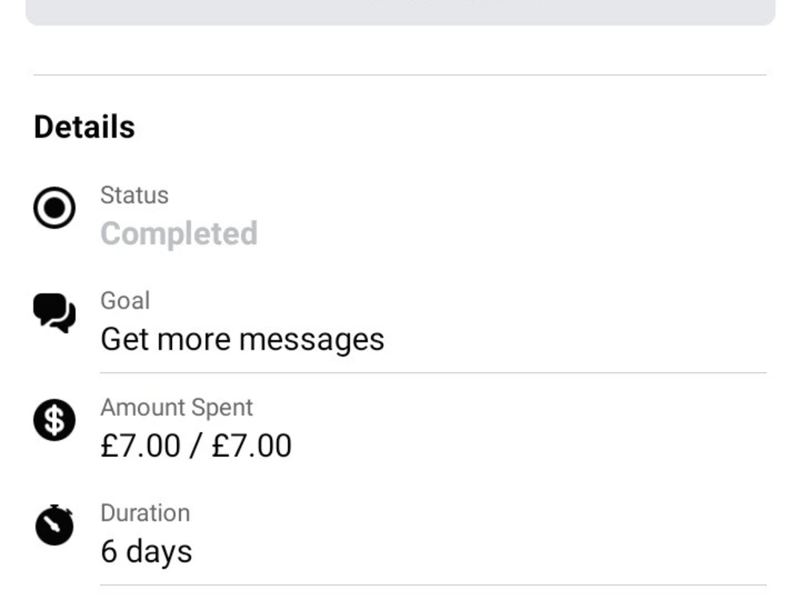Tap the second £7.00 budget value
This screenshot has width=800, height=600.
[x=251, y=446]
